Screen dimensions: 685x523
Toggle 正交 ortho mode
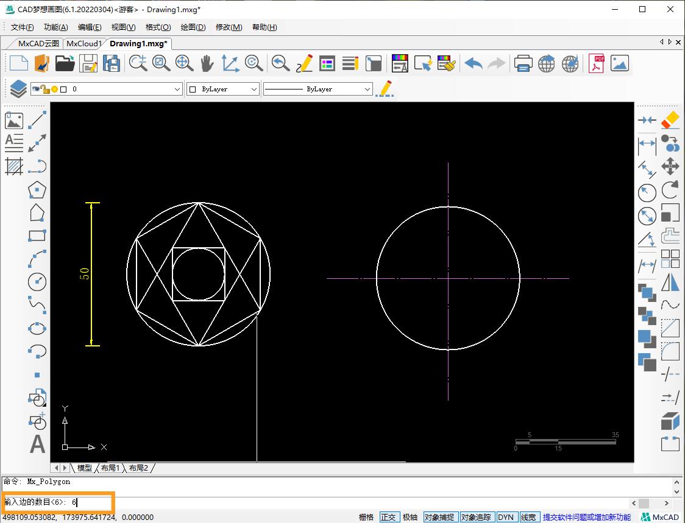tap(388, 517)
